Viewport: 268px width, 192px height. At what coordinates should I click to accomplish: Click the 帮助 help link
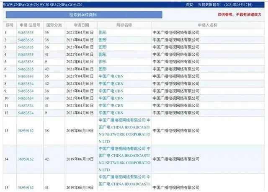[x=190, y=5]
